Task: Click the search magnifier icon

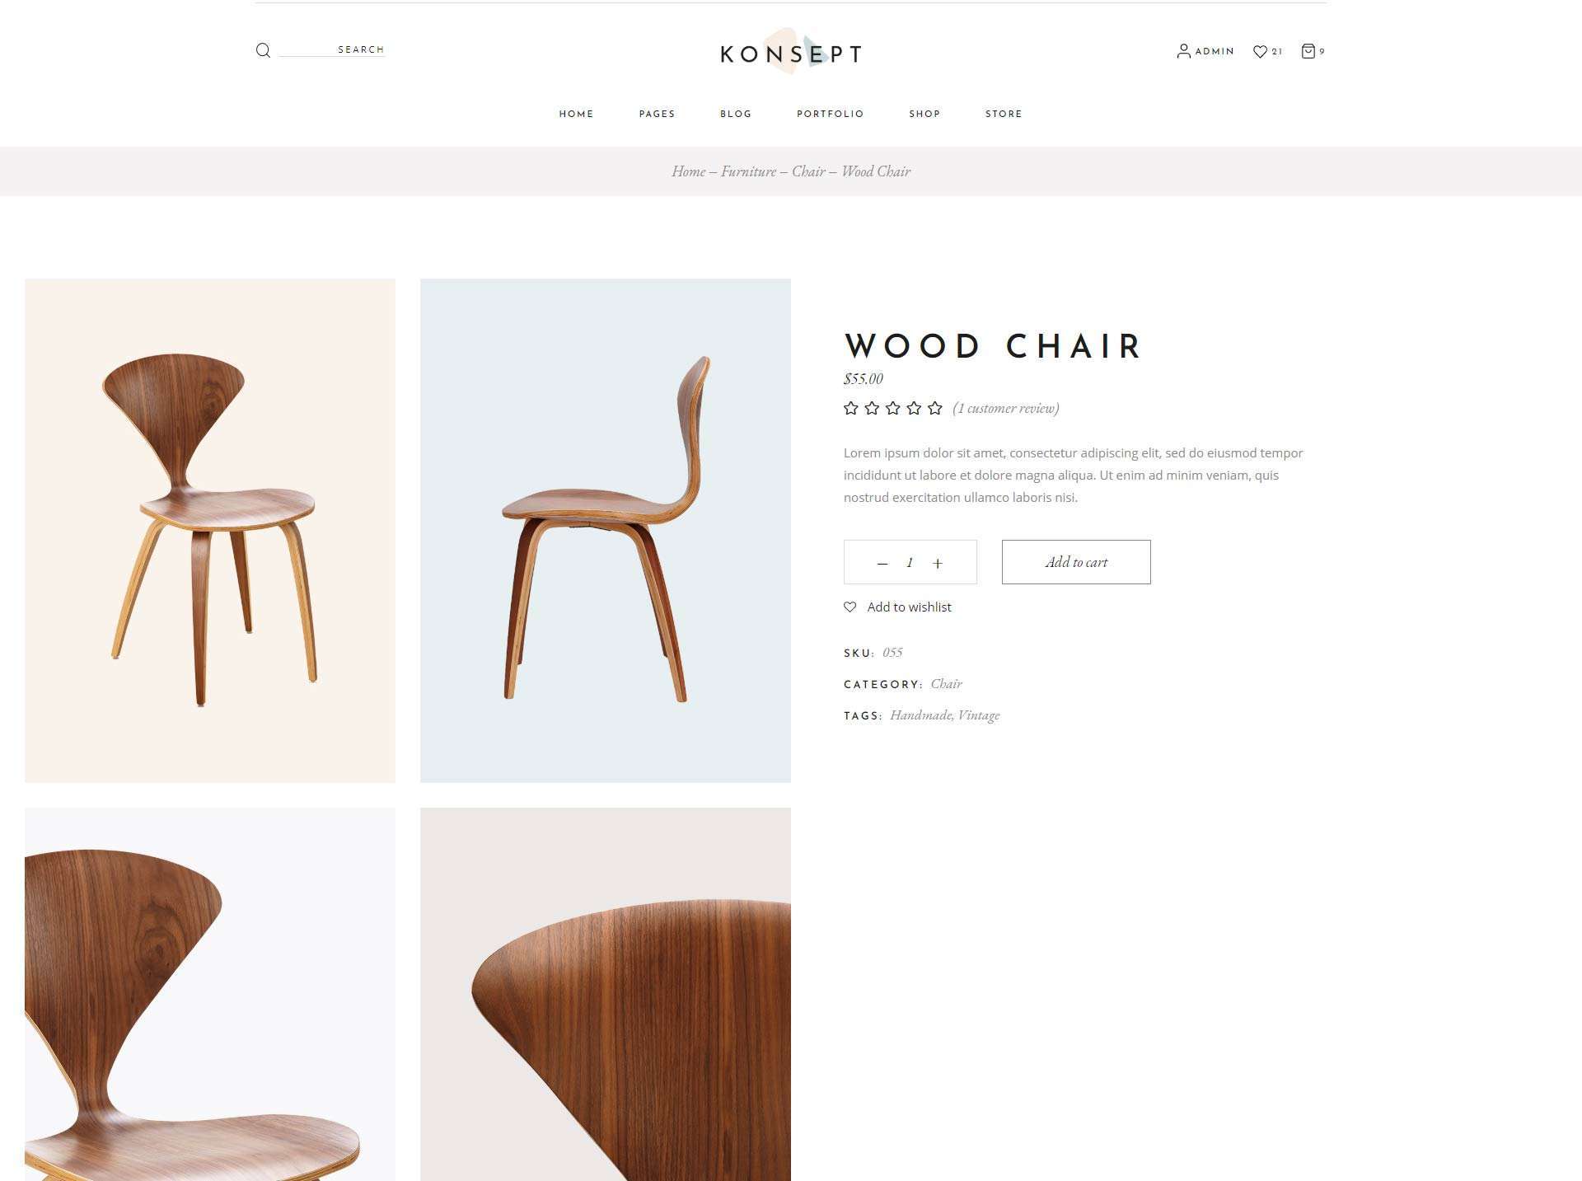Action: (x=263, y=50)
